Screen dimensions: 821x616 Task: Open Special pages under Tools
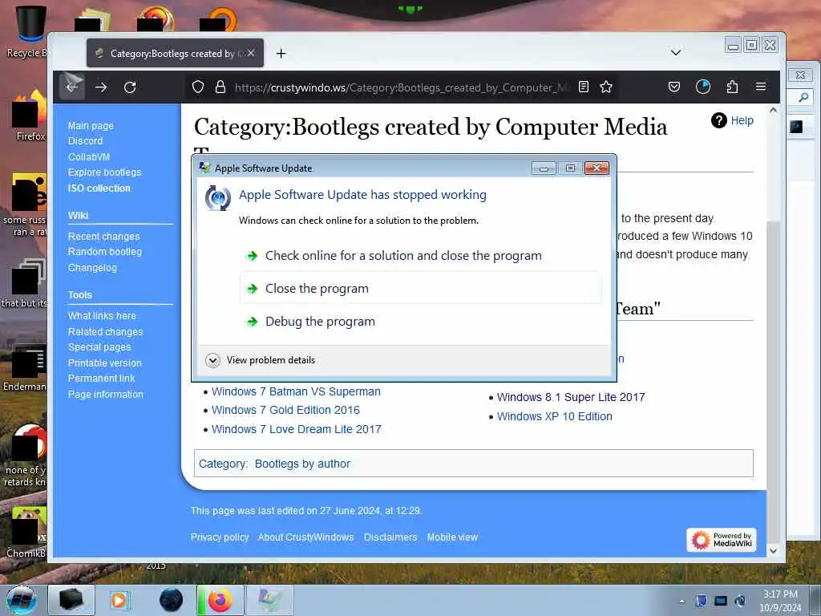(x=99, y=346)
